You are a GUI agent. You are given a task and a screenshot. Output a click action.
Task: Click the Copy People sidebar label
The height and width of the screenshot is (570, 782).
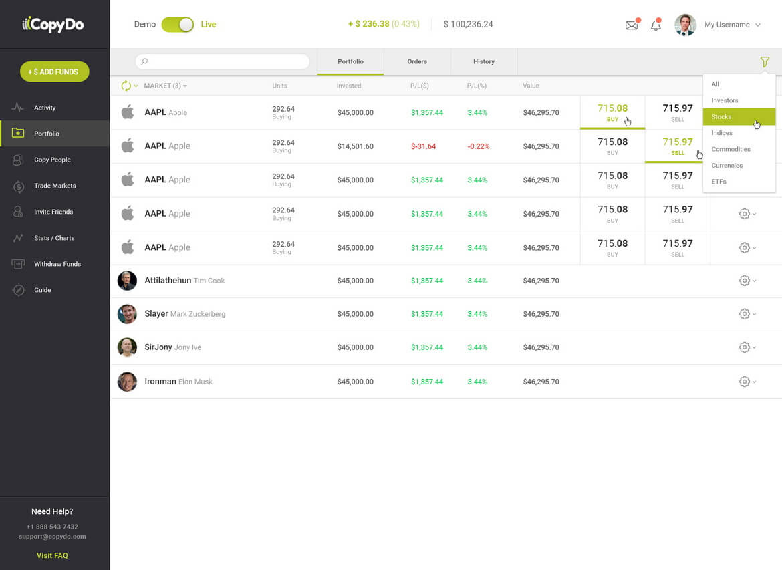[52, 160]
